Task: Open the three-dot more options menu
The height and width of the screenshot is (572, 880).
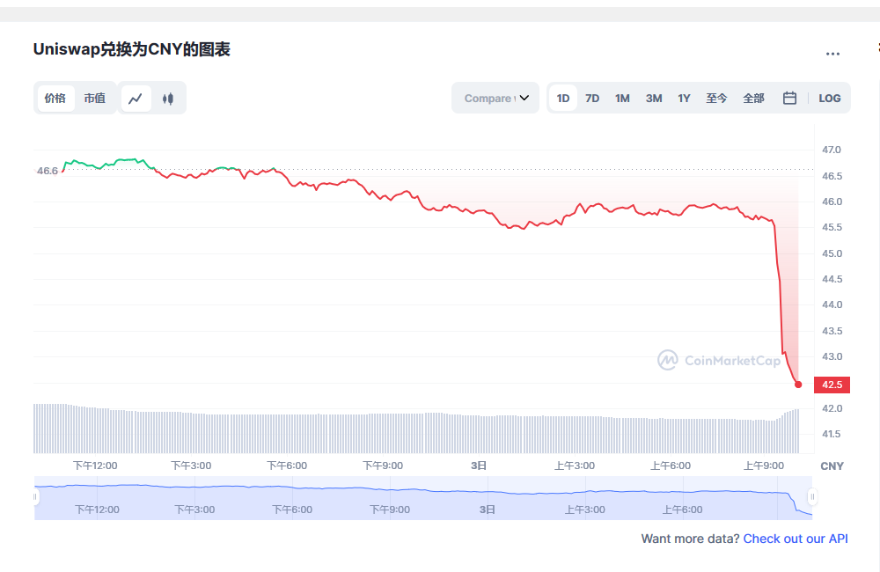Action: (x=832, y=54)
